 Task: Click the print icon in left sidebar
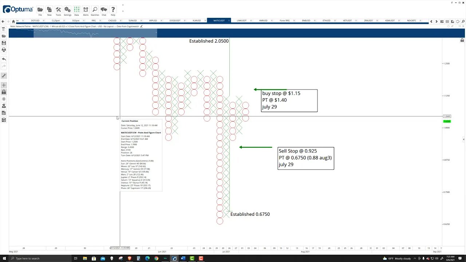pos(4,49)
